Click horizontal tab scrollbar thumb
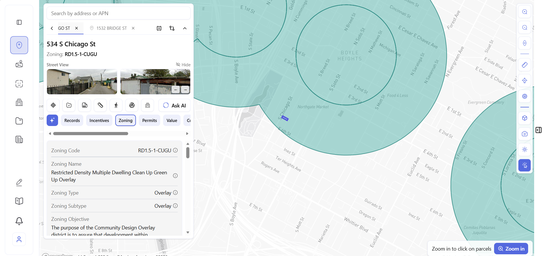 (x=91, y=133)
